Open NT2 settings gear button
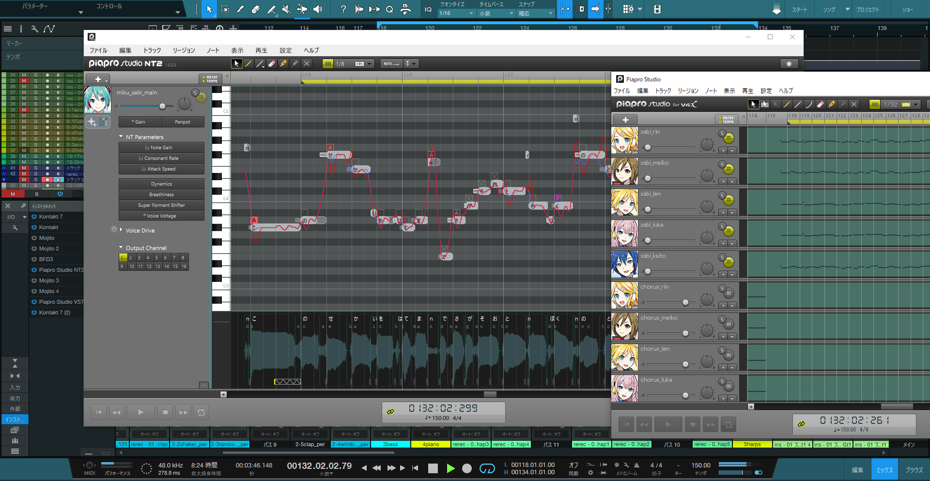This screenshot has width=930, height=481. [789, 64]
